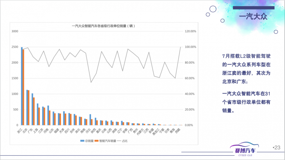
Task: Click the 云南 category label
Action: coord(104,130)
